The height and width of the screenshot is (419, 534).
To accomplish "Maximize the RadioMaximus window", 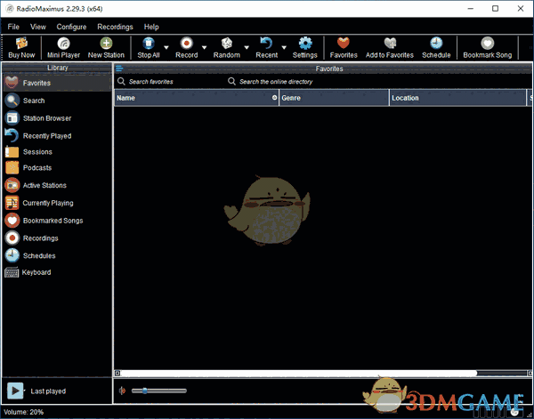I will pos(495,9).
